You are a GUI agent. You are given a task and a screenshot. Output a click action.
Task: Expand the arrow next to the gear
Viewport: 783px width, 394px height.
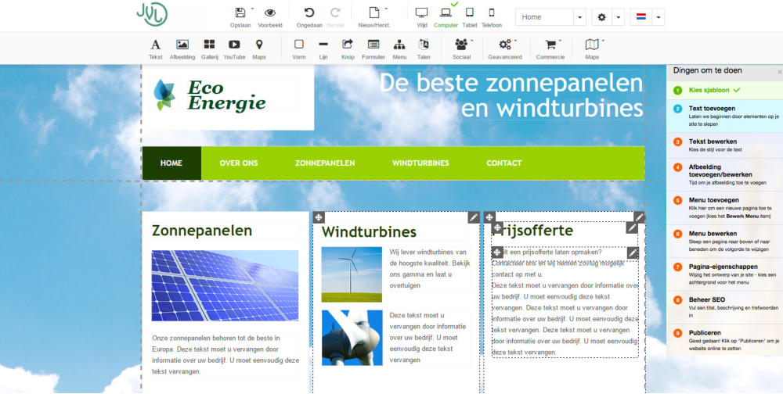tap(619, 17)
